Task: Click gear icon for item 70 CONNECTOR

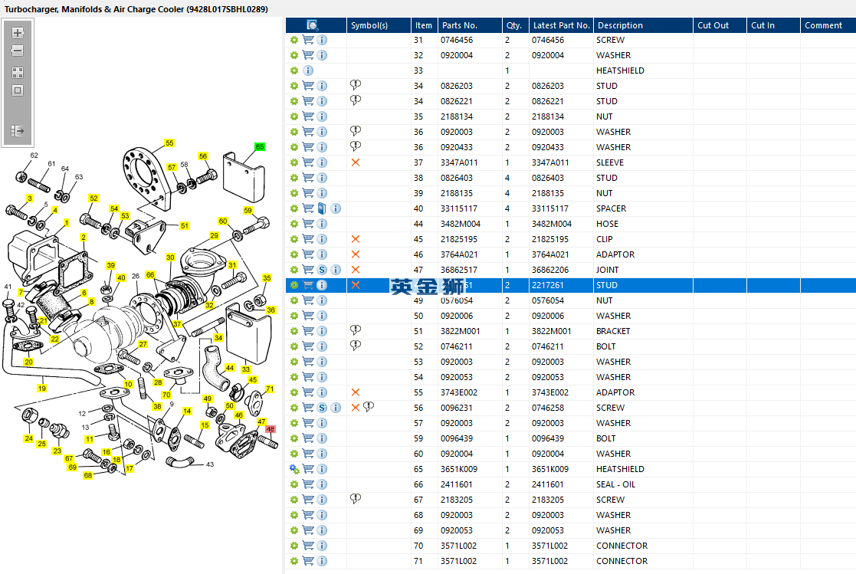Action: point(294,546)
